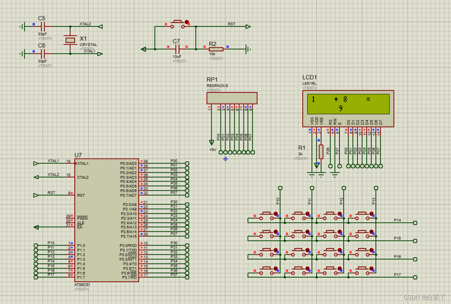Select capacitor C6 symbol
Viewport: 451px width, 304px height.
click(x=43, y=54)
